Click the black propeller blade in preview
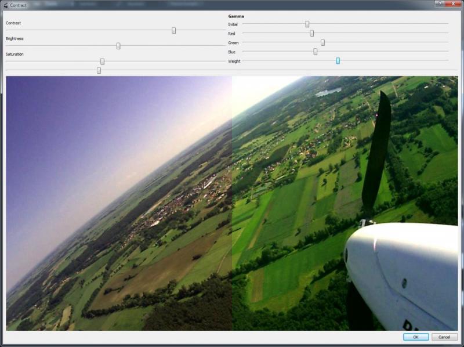This screenshot has width=464, height=347. (x=377, y=151)
